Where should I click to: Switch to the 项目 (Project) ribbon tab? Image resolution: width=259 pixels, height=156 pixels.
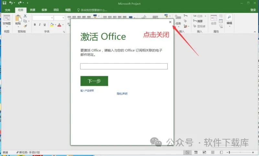click(x=56, y=10)
